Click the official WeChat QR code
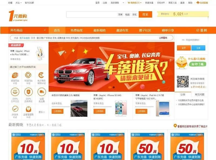Image resolution: width=216 pixels, height=160 pixels. click(x=183, y=82)
